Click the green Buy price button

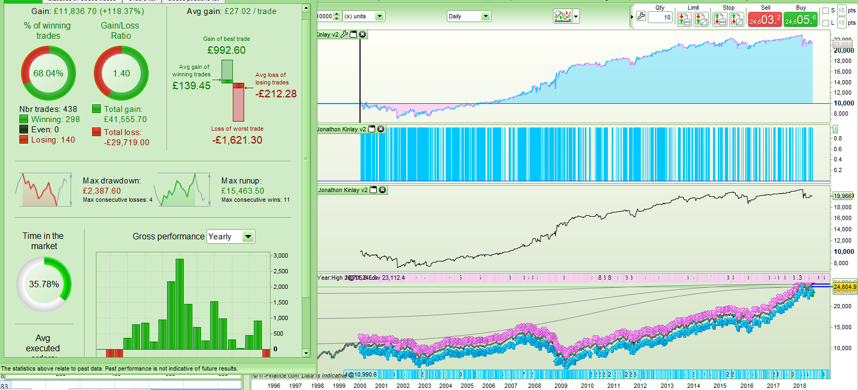tap(800, 19)
